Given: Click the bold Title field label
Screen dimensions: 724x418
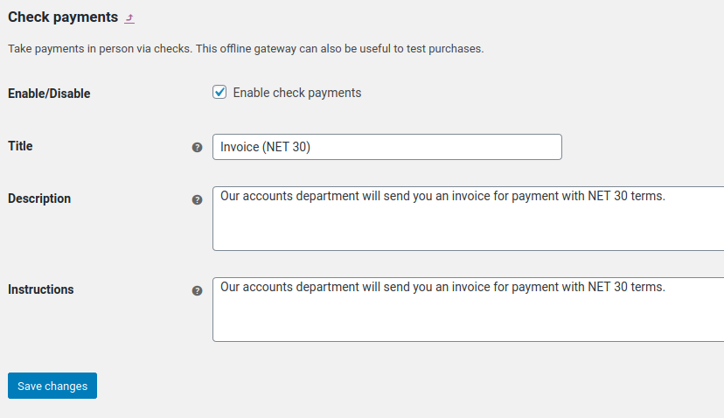Looking at the screenshot, I should [x=20, y=146].
